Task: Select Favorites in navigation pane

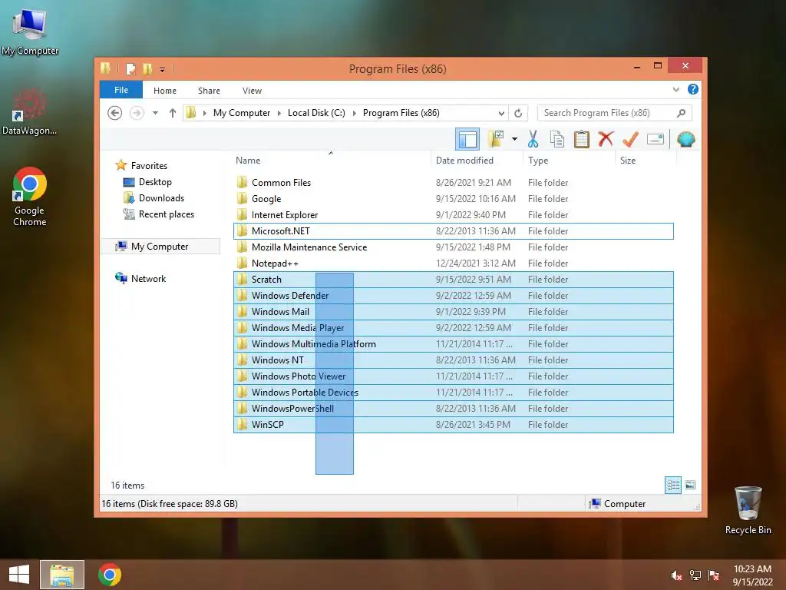Action: pos(149,166)
